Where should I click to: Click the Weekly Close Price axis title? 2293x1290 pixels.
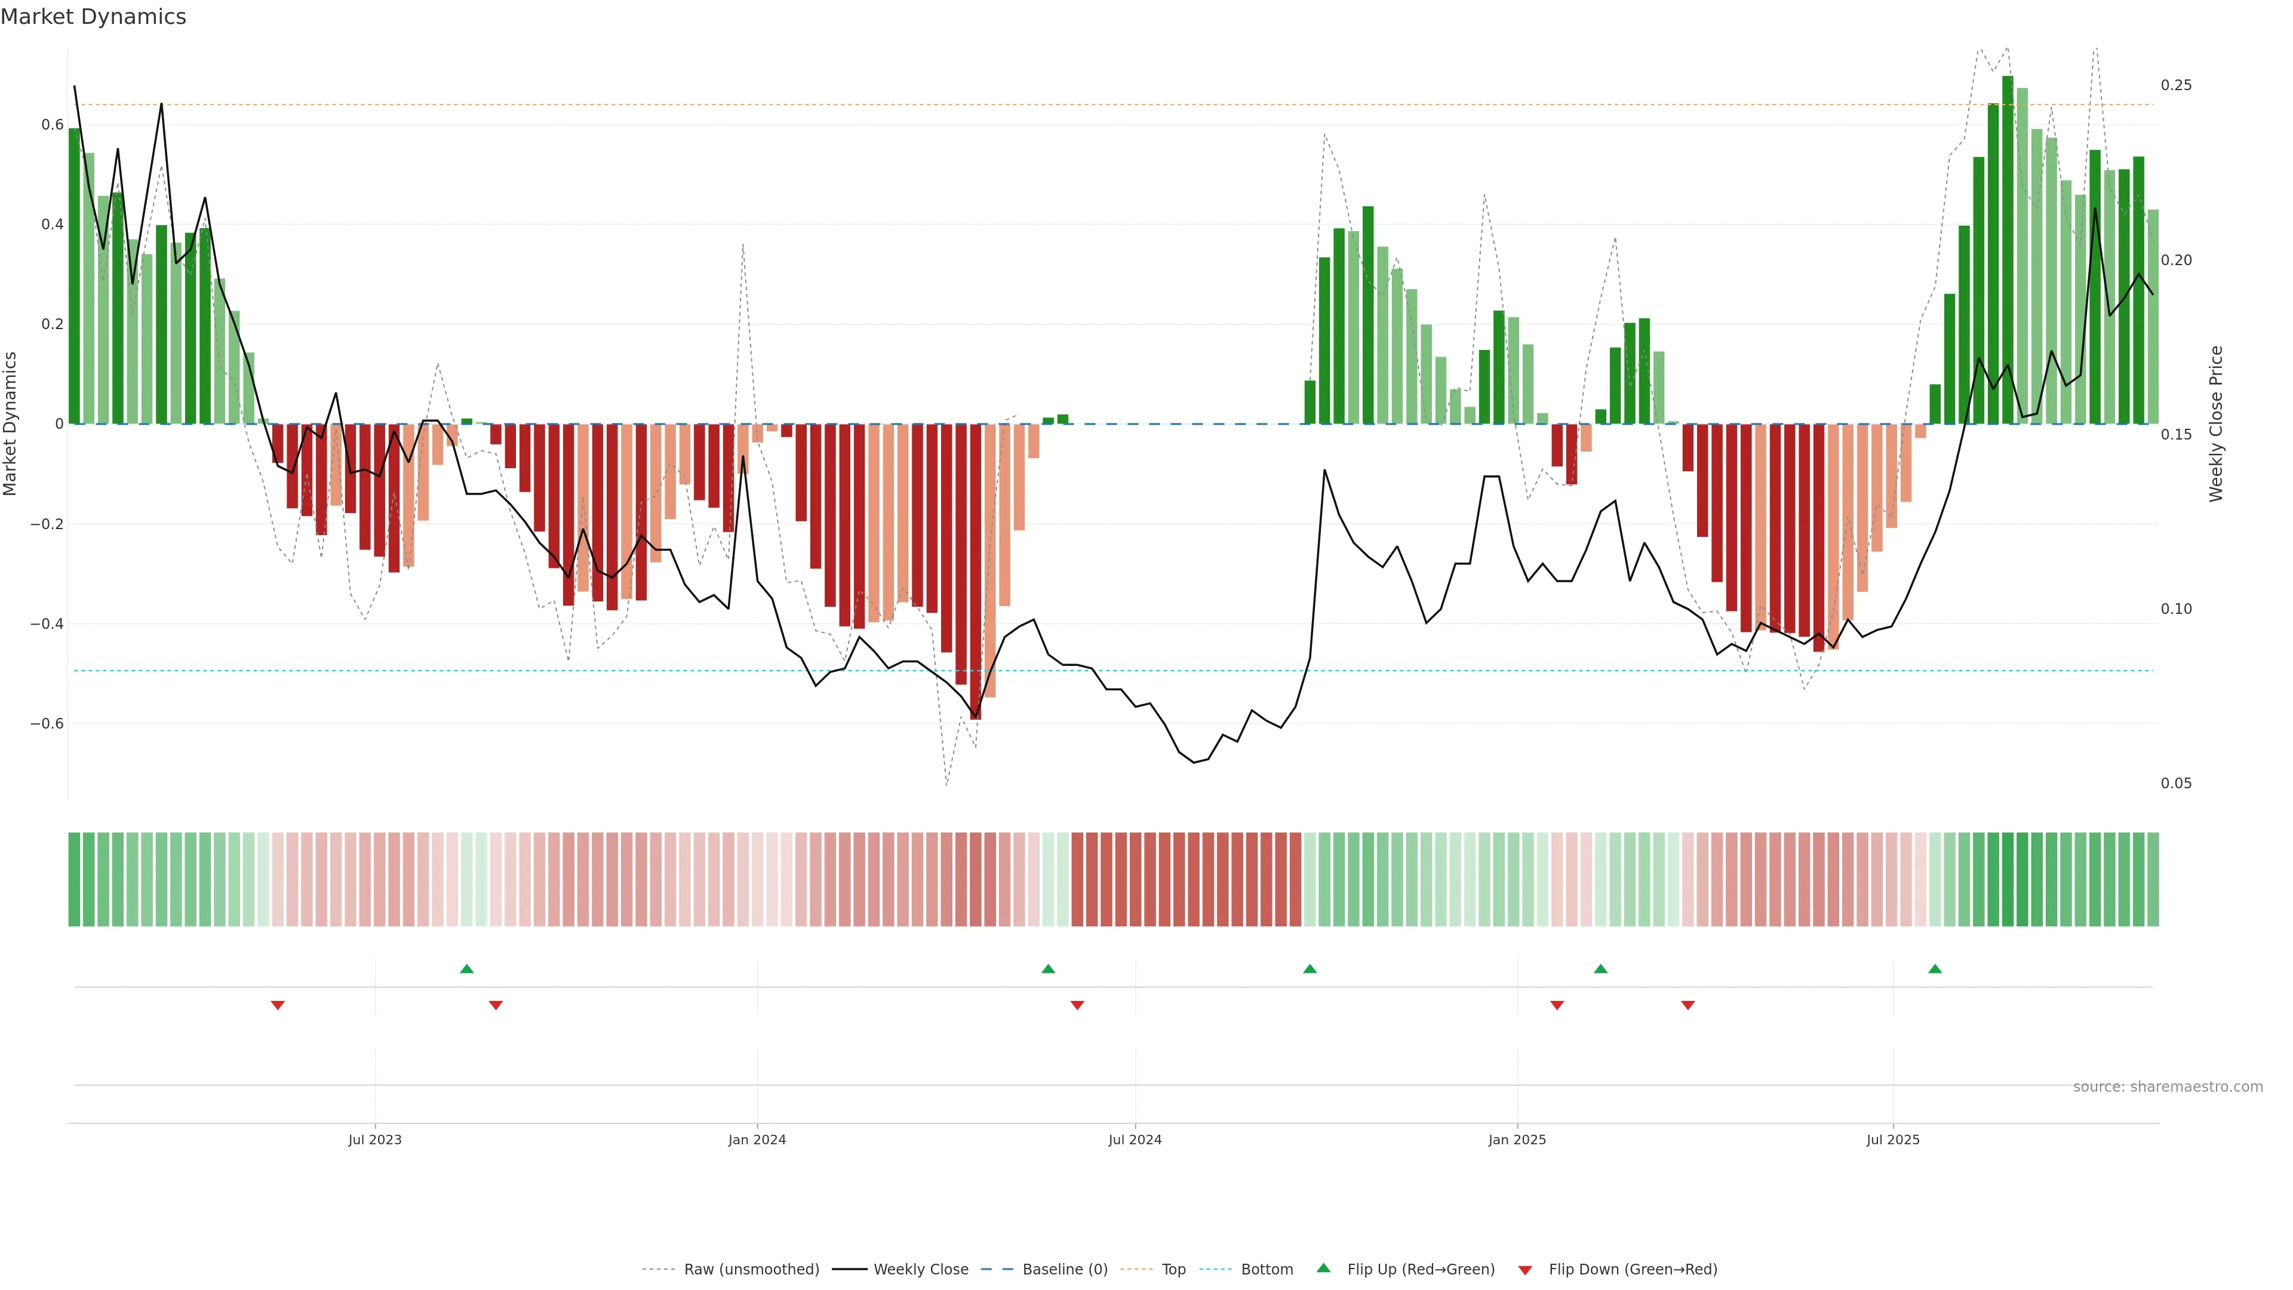point(2215,424)
